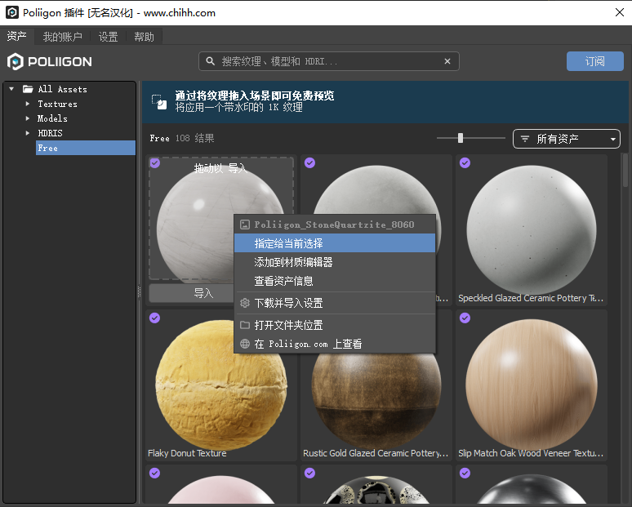Viewport: 632px width, 507px height.
Task: Click the folder icon for open file location
Action: pyautogui.click(x=245, y=325)
